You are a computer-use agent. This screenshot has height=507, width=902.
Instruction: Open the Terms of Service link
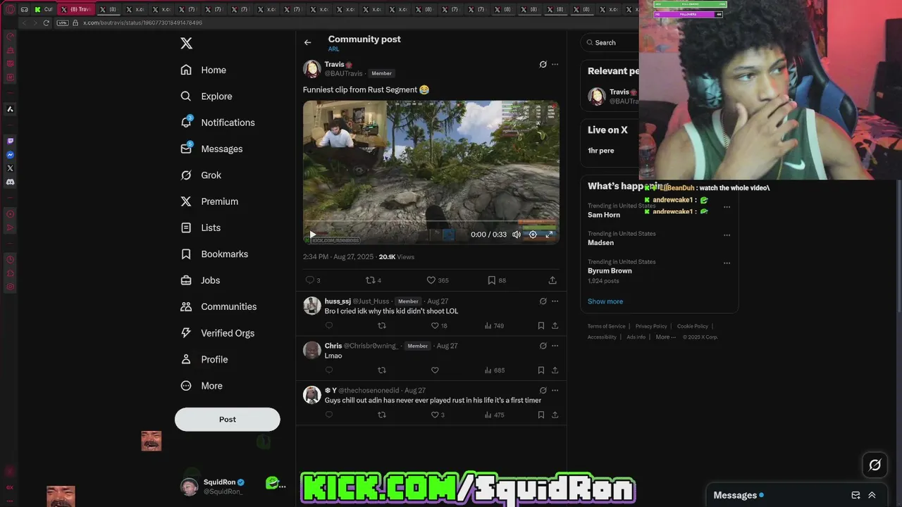[x=607, y=326]
